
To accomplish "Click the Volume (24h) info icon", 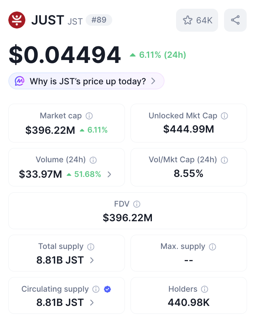I will [93, 160].
